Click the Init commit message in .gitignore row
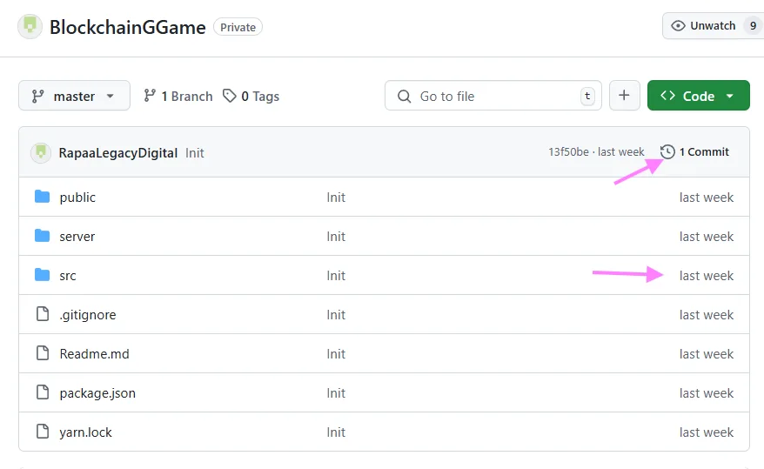Viewport: 764px width, 469px height. click(336, 315)
